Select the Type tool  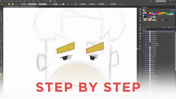(x=1, y=23)
